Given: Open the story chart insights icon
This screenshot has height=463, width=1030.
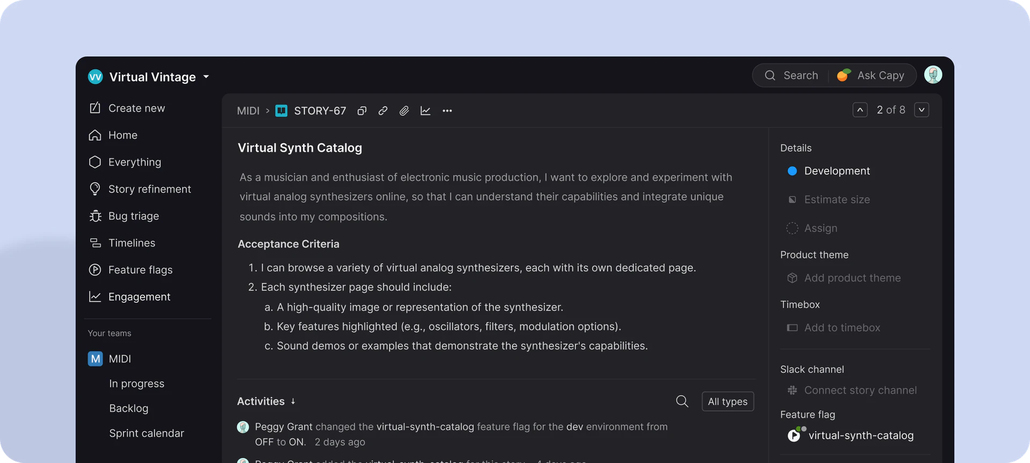Looking at the screenshot, I should click(x=425, y=111).
